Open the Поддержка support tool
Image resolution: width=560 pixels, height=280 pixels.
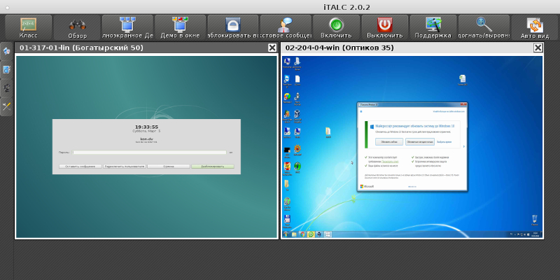click(x=433, y=27)
